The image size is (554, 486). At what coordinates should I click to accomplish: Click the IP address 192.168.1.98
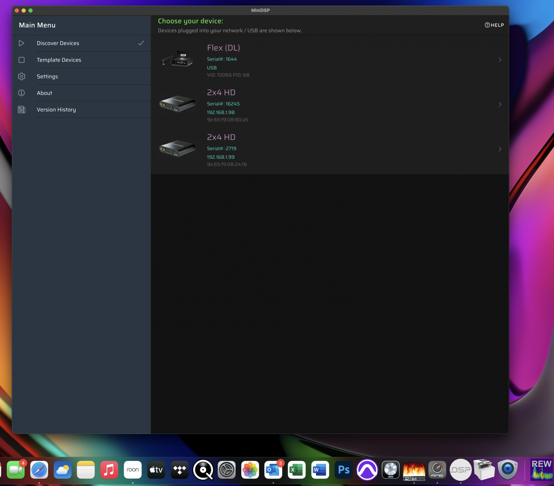point(220,113)
